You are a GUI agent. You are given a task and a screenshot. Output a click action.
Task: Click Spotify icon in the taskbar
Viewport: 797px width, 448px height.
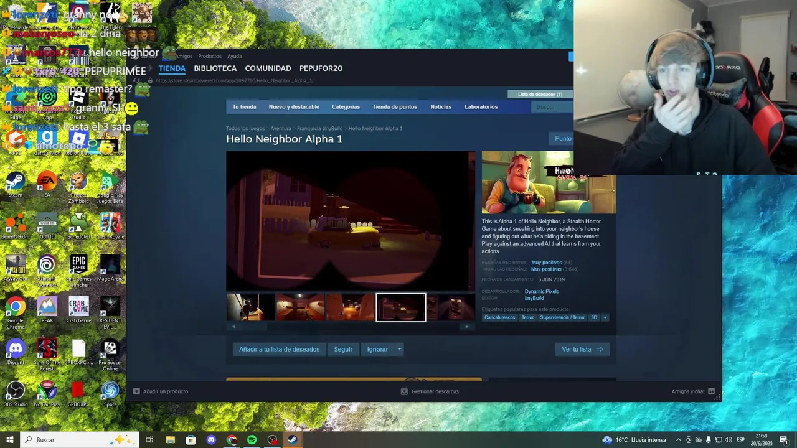coord(252,440)
